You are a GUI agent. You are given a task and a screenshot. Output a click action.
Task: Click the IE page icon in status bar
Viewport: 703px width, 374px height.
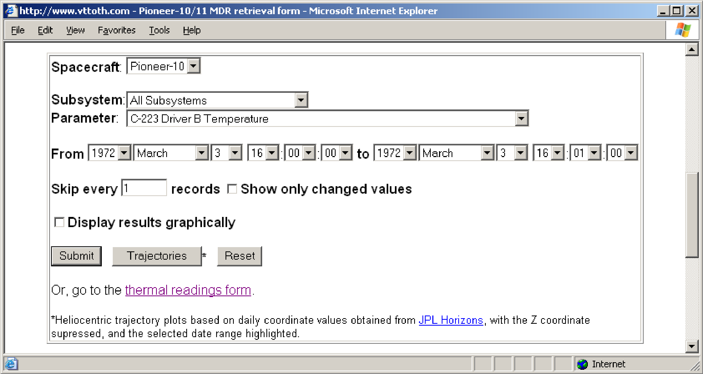tap(11, 364)
